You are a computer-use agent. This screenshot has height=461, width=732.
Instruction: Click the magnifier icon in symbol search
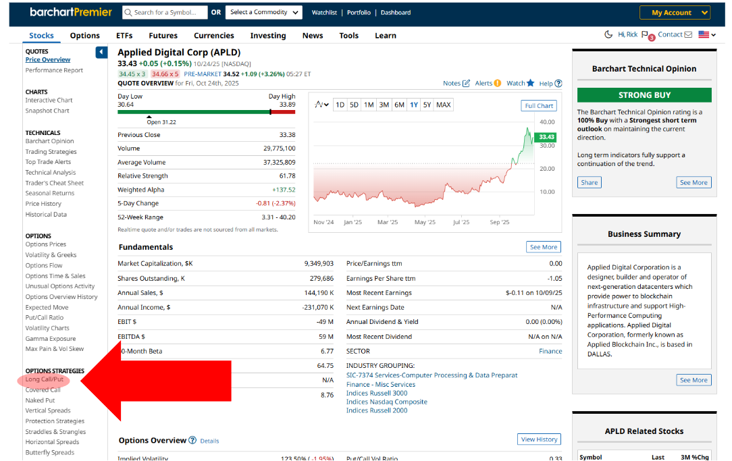coord(128,12)
